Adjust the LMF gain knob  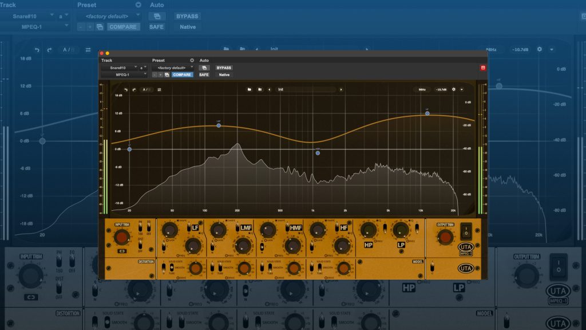(x=218, y=230)
